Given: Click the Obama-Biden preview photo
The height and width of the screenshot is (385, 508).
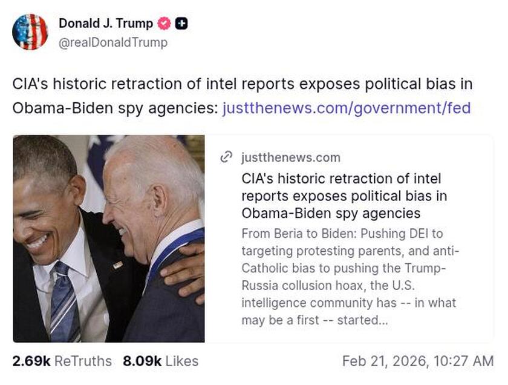Looking at the screenshot, I should click(109, 239).
